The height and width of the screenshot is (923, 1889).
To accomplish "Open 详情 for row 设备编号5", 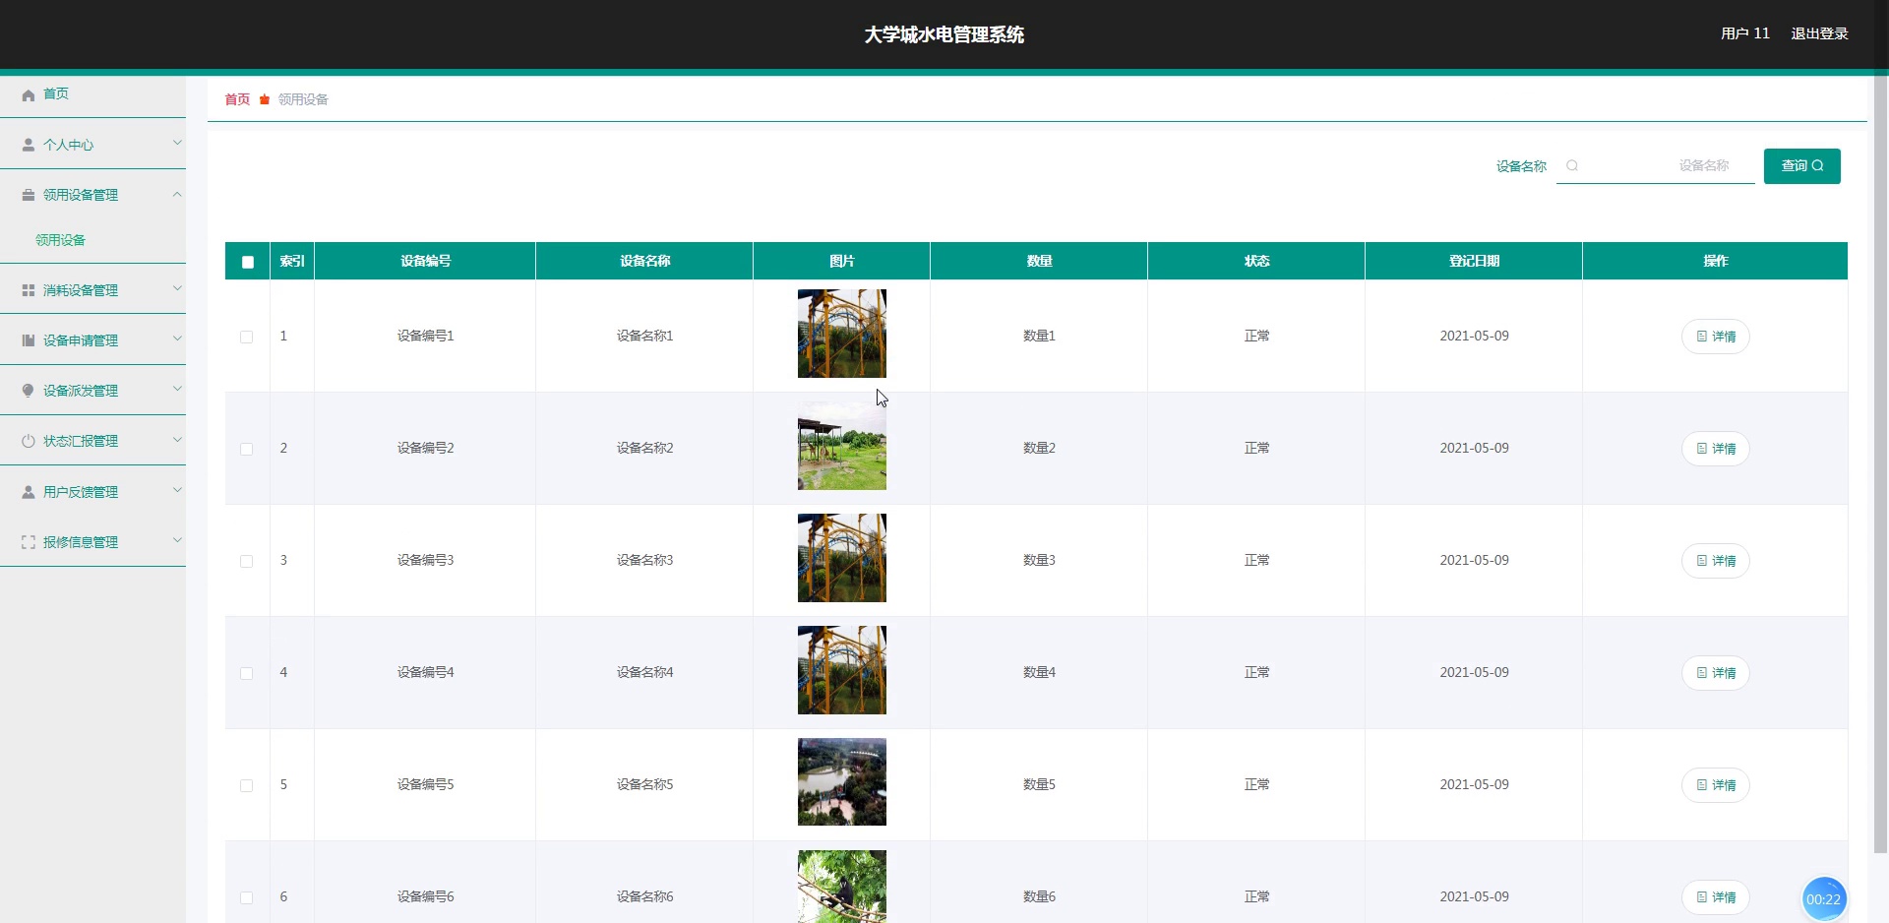I will [x=1715, y=785].
